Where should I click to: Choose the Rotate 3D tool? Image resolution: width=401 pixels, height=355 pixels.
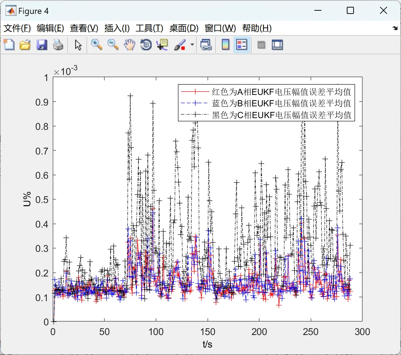click(146, 45)
